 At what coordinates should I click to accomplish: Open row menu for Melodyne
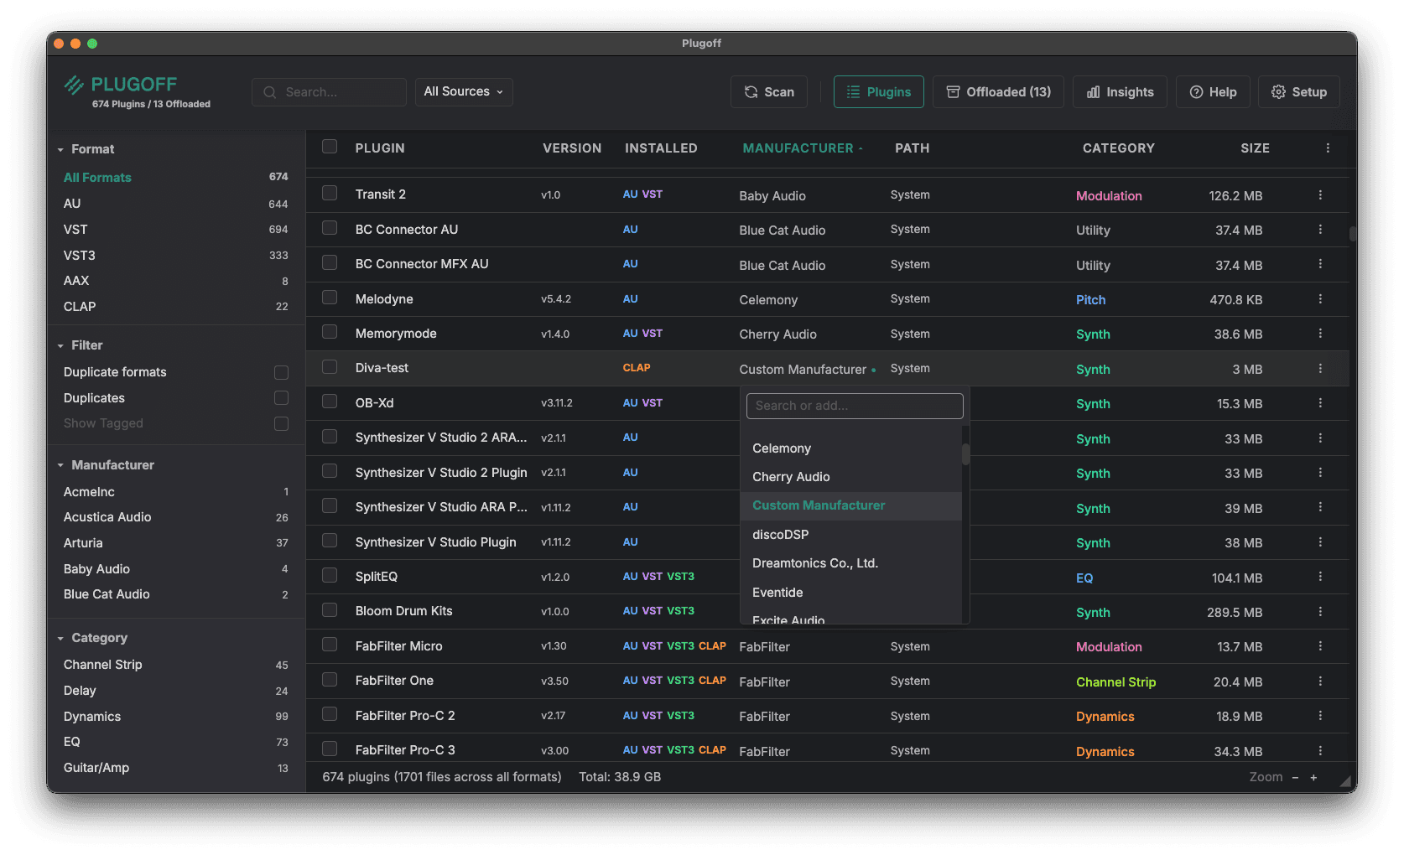(x=1320, y=299)
